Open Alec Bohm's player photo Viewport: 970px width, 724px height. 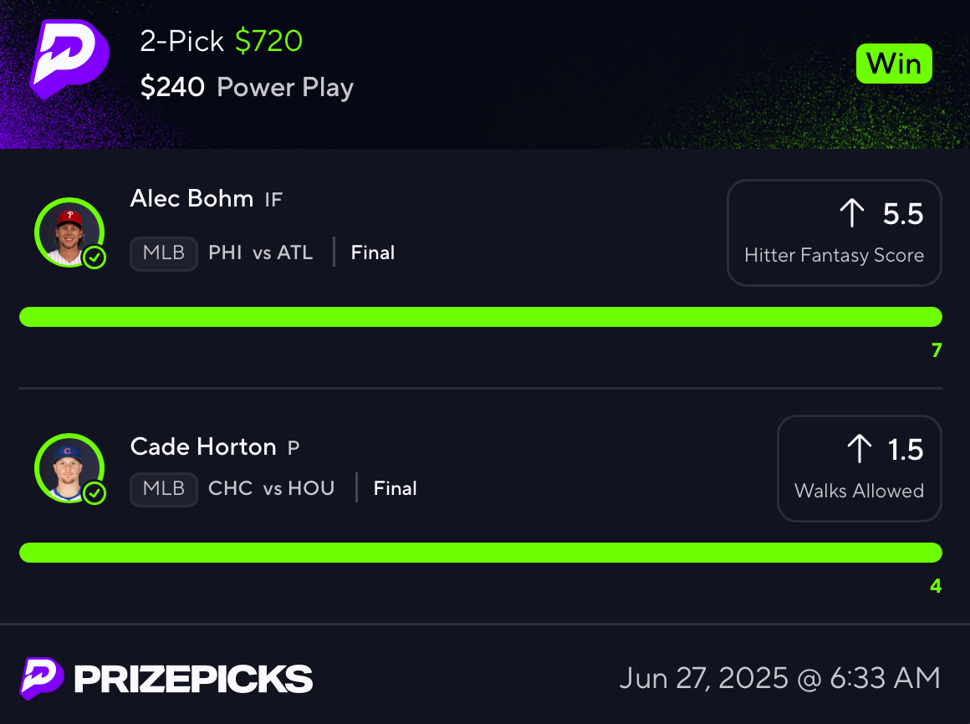pos(69,232)
